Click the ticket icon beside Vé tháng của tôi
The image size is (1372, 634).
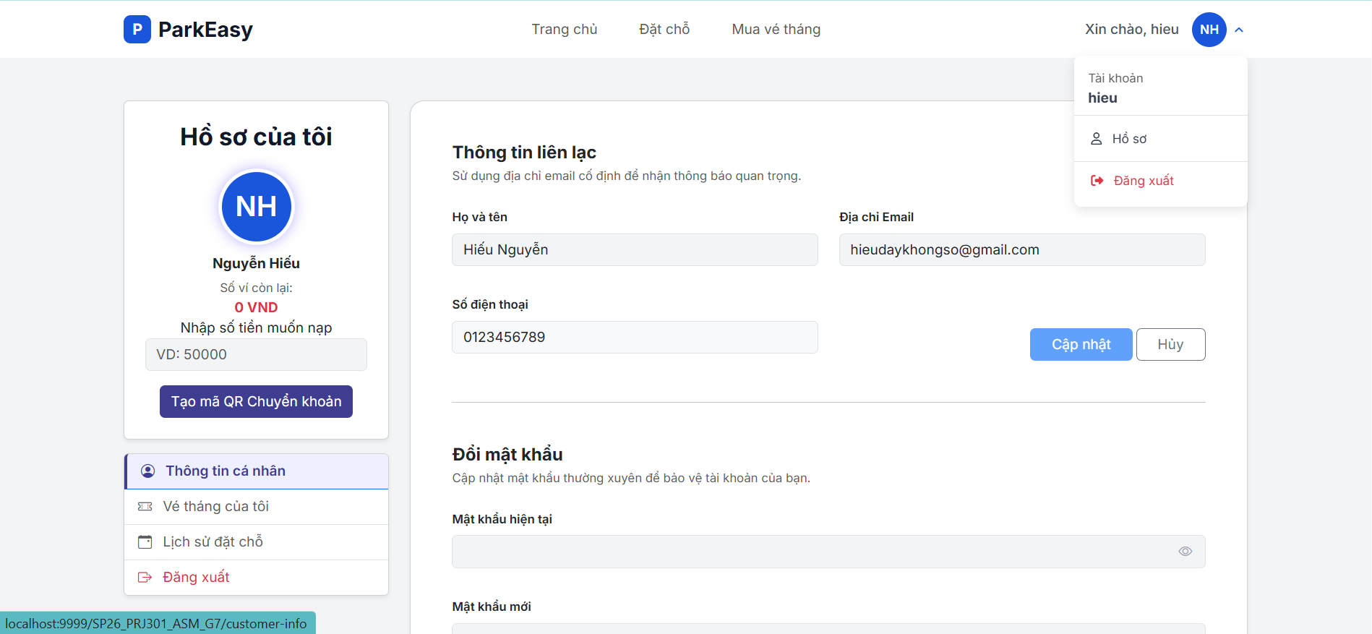tap(145, 507)
